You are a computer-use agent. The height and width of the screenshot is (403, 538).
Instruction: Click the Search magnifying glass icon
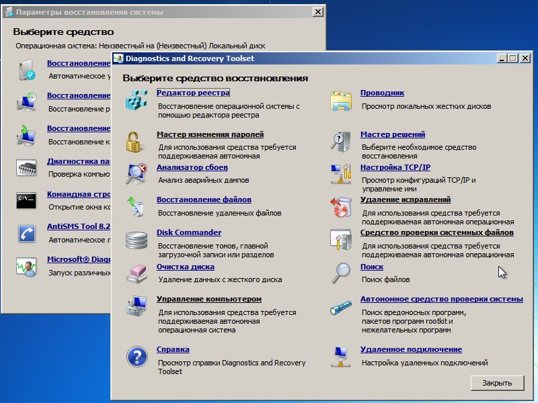(x=341, y=273)
